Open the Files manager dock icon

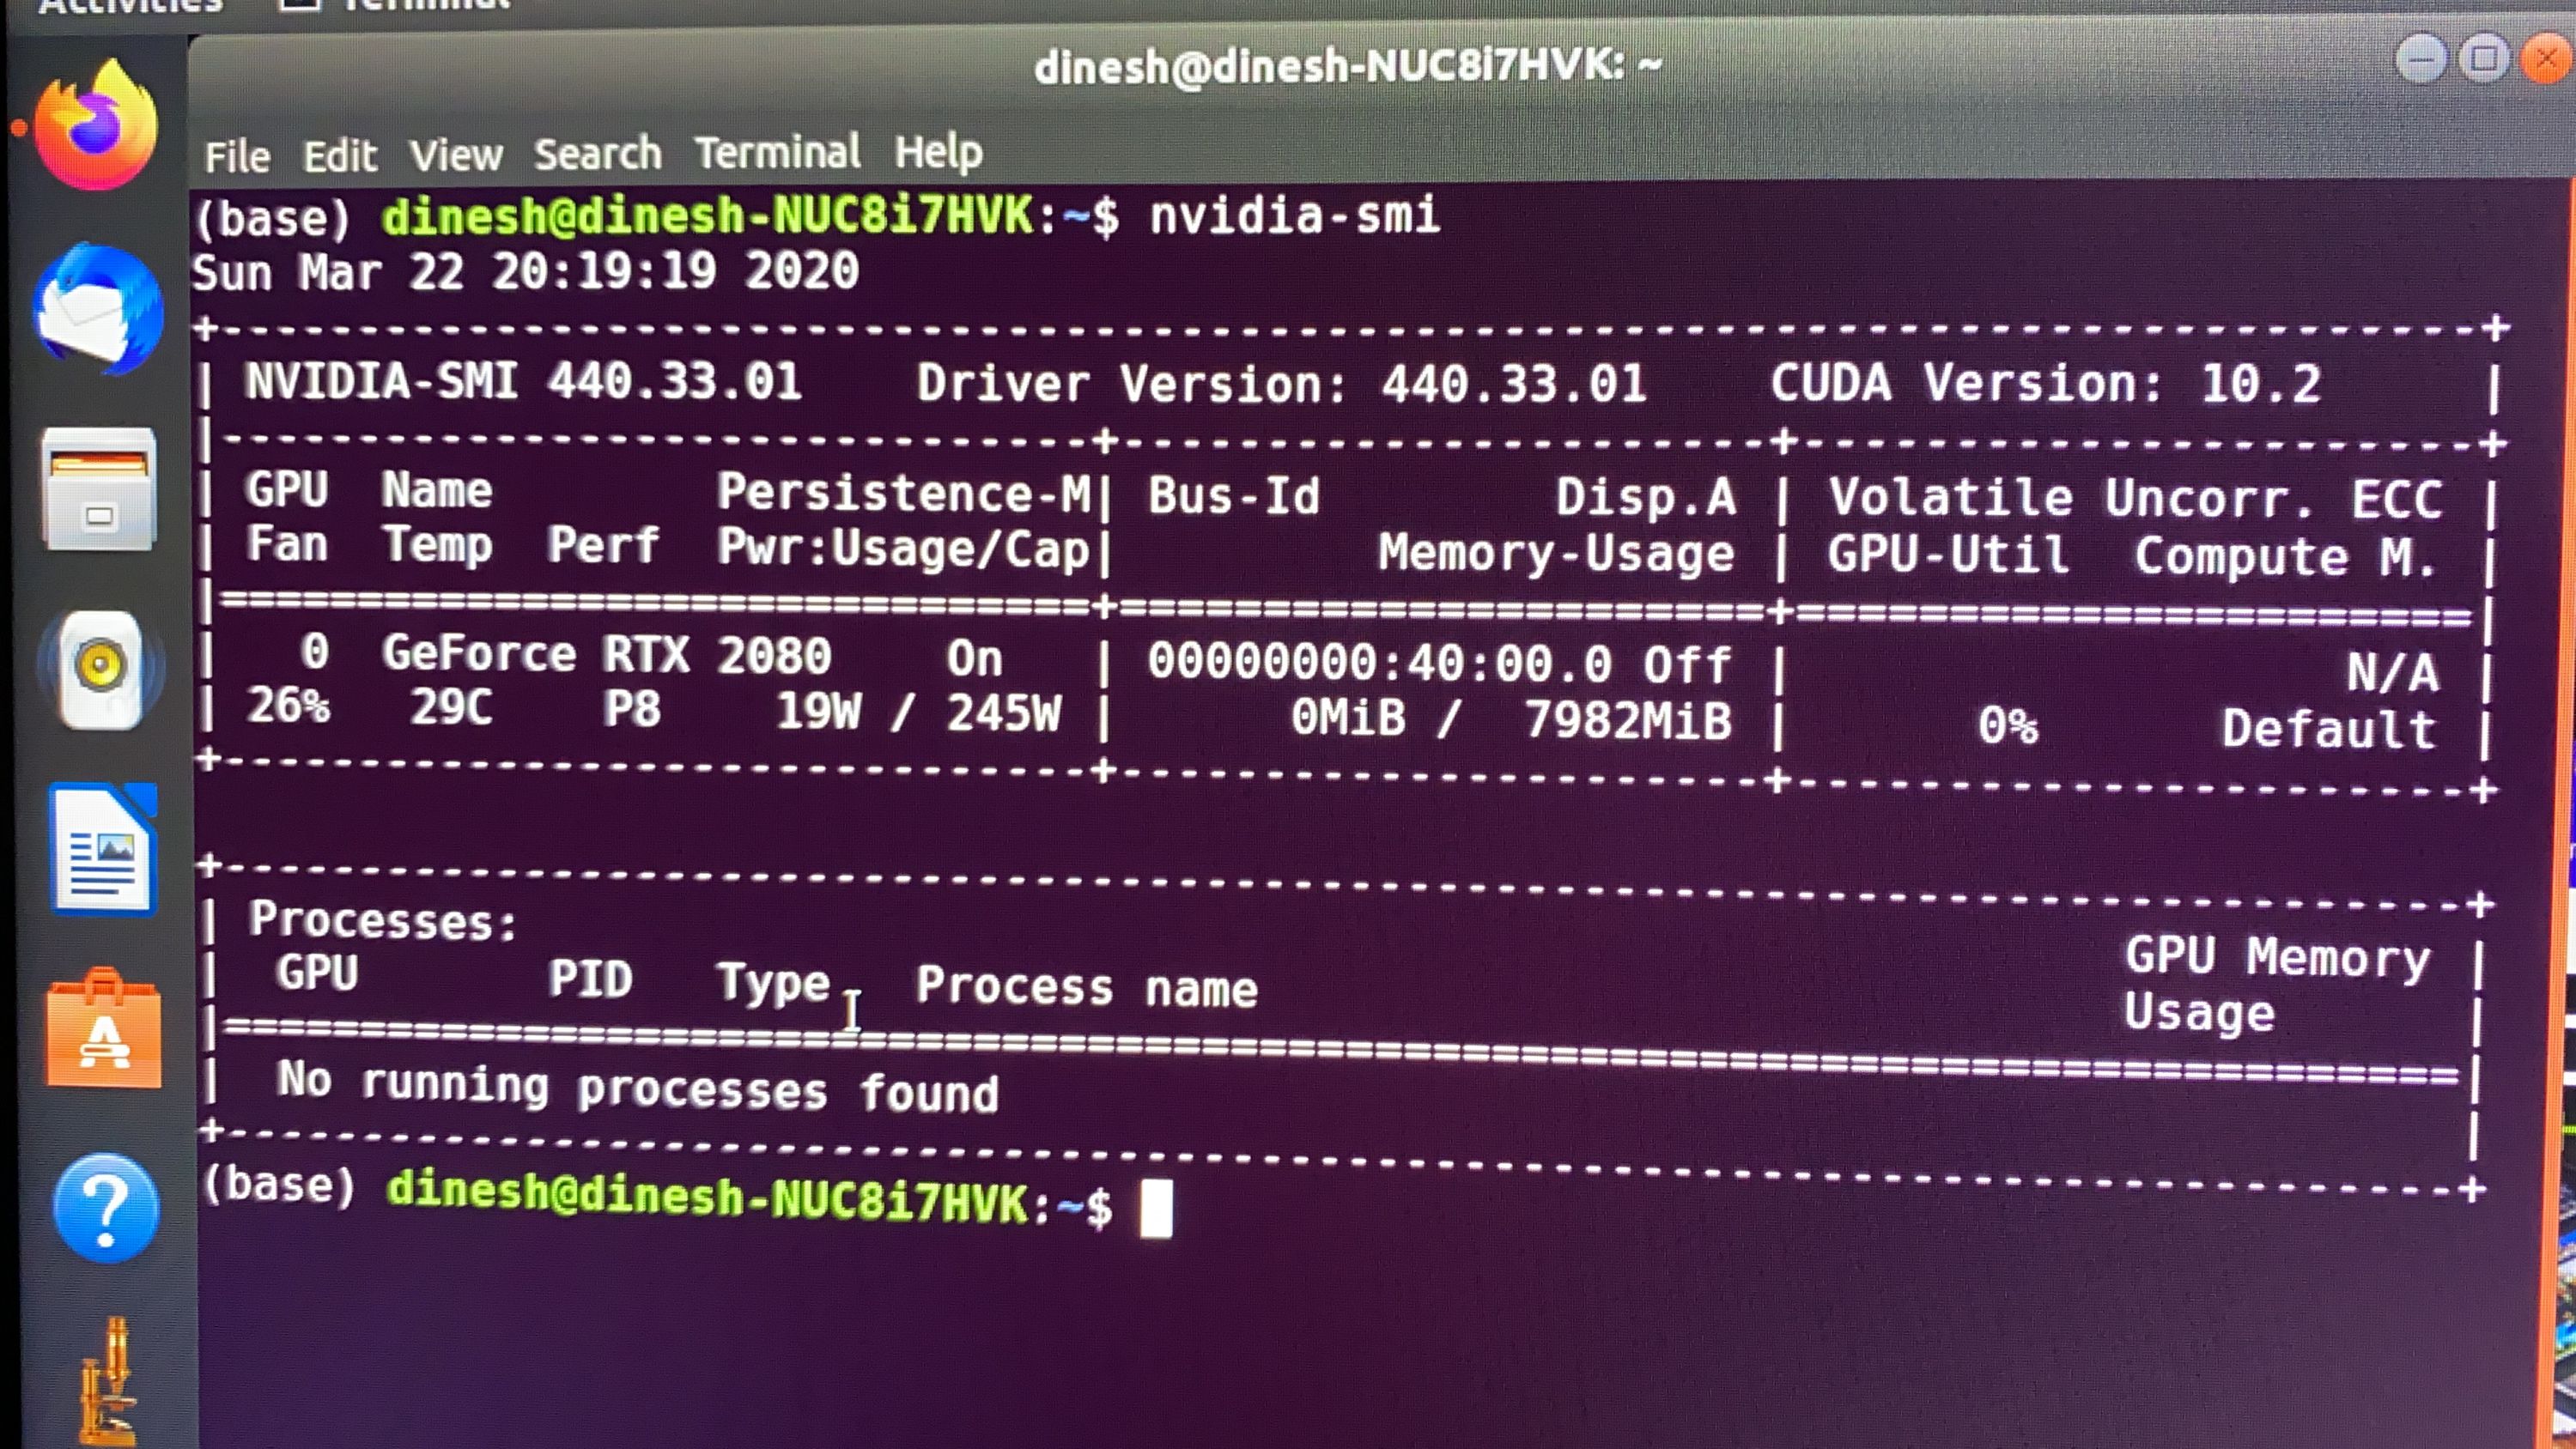tap(99, 489)
